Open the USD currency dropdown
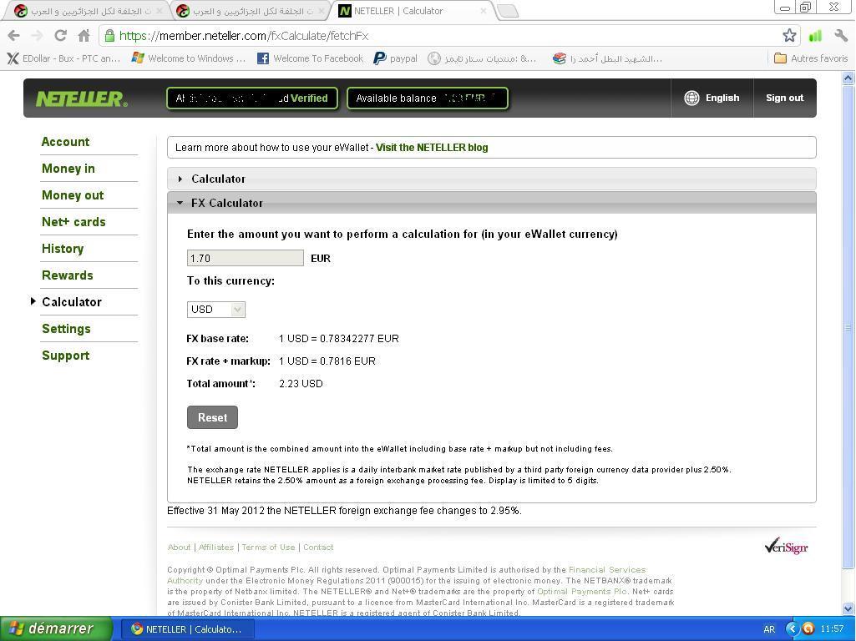Screen dimensions: 856x641 coord(216,310)
